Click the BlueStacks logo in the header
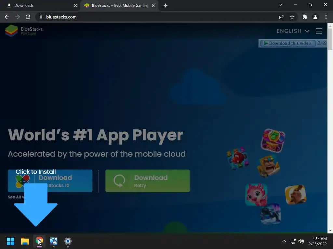The height and width of the screenshot is (249, 333). tap(24, 31)
